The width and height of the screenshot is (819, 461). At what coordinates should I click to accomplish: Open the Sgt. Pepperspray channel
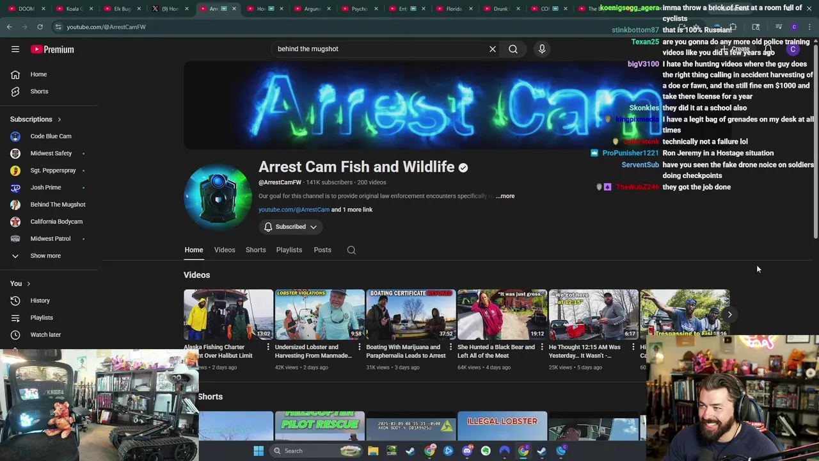pyautogui.click(x=52, y=170)
